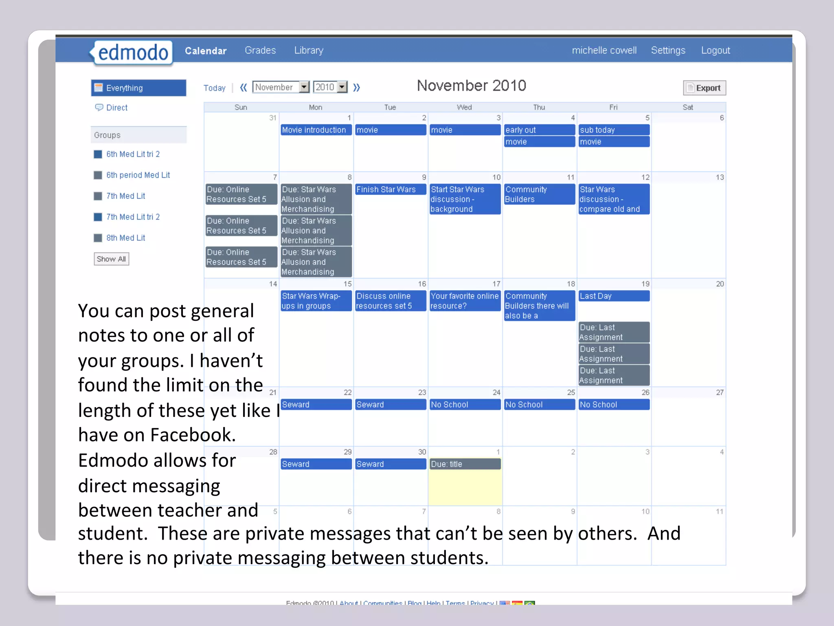The image size is (834, 626).
Task: Click the Direct speech bubble icon
Action: pos(99,108)
